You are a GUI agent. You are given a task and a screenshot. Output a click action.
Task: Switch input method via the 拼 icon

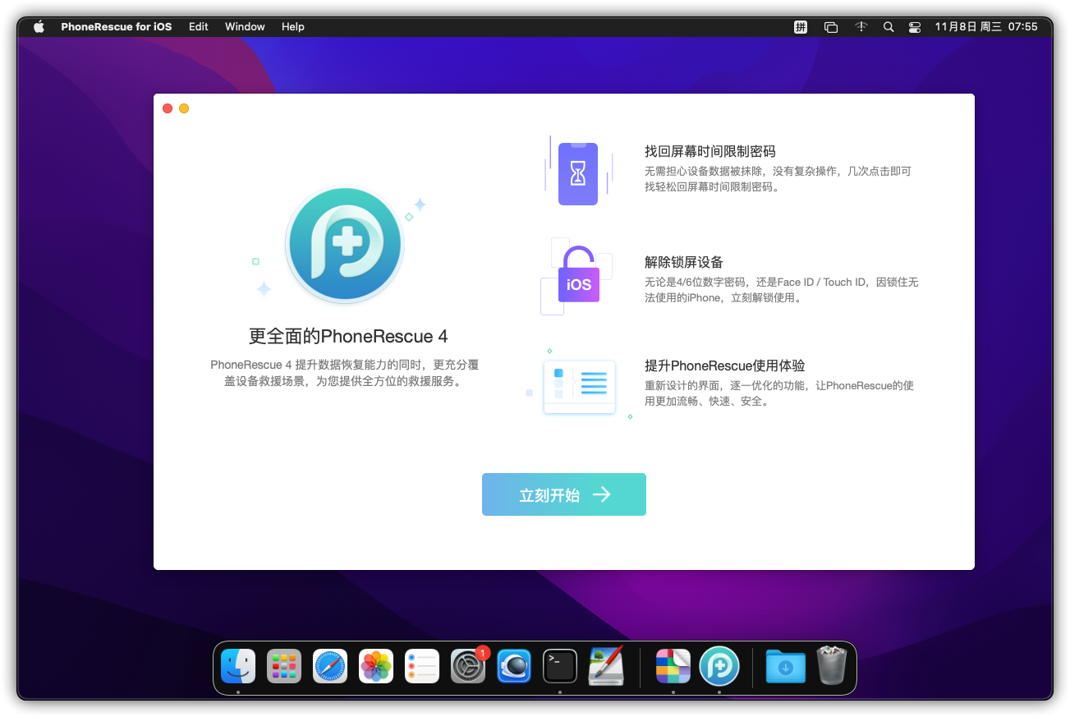pyautogui.click(x=800, y=26)
